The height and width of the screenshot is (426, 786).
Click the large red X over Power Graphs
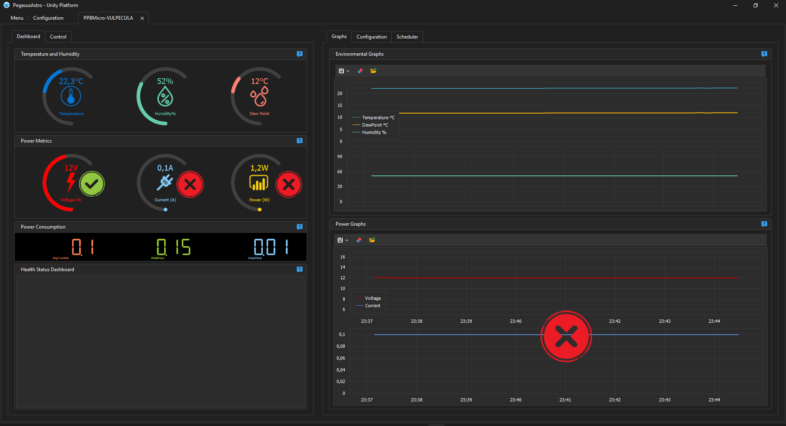click(x=566, y=336)
